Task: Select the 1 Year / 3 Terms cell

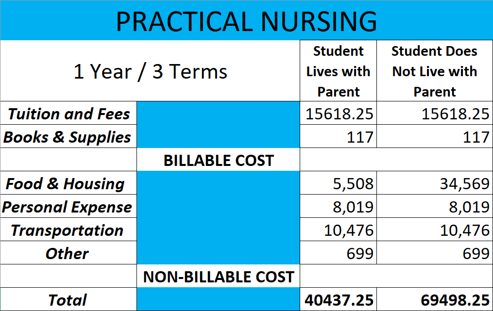Action: 150,71
